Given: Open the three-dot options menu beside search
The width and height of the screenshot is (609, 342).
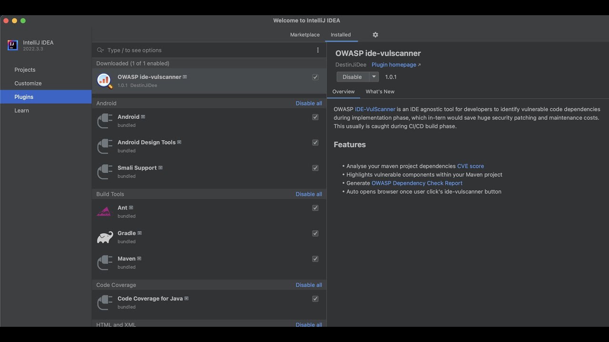Looking at the screenshot, I should (x=318, y=50).
